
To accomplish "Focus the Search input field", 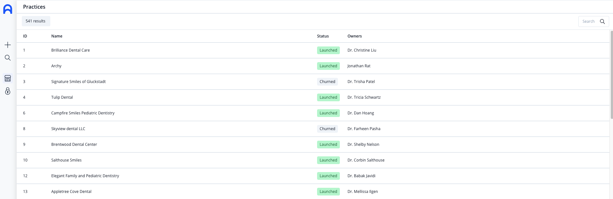I will (593, 21).
